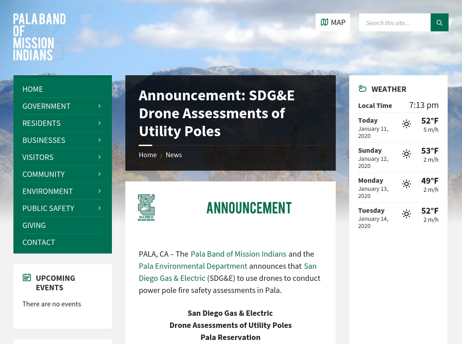Click the local time '7:13 pm'
The height and width of the screenshot is (344, 462).
423,105
